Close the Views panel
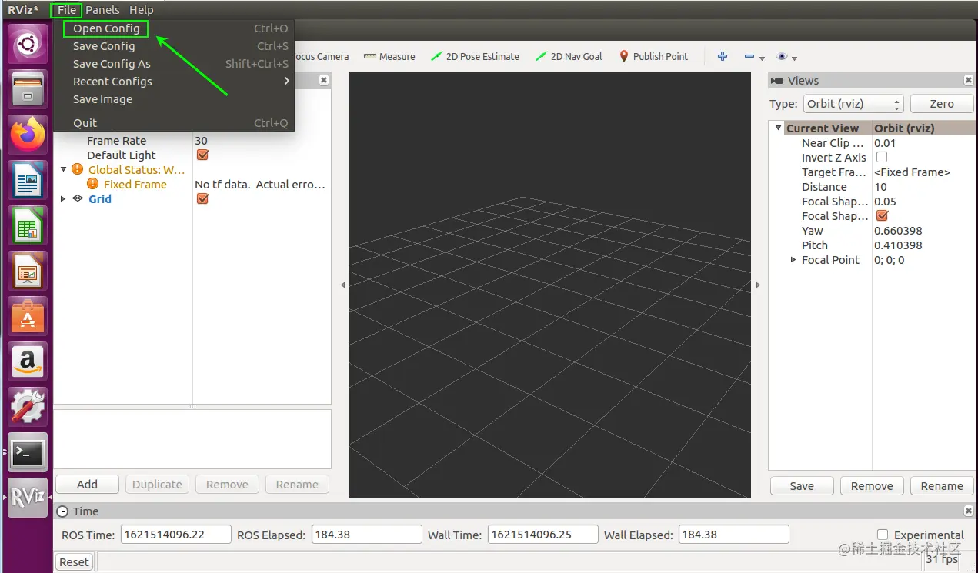 969,80
